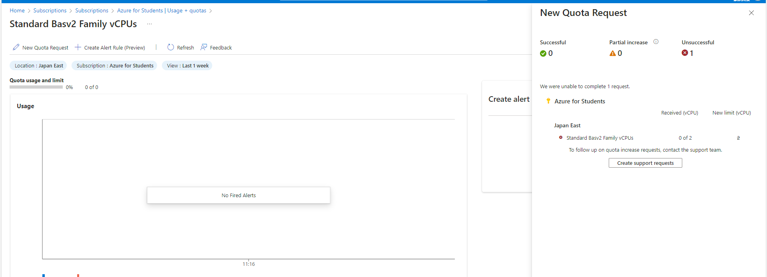Click the Japan East region row
The width and height of the screenshot is (767, 277).
(567, 125)
